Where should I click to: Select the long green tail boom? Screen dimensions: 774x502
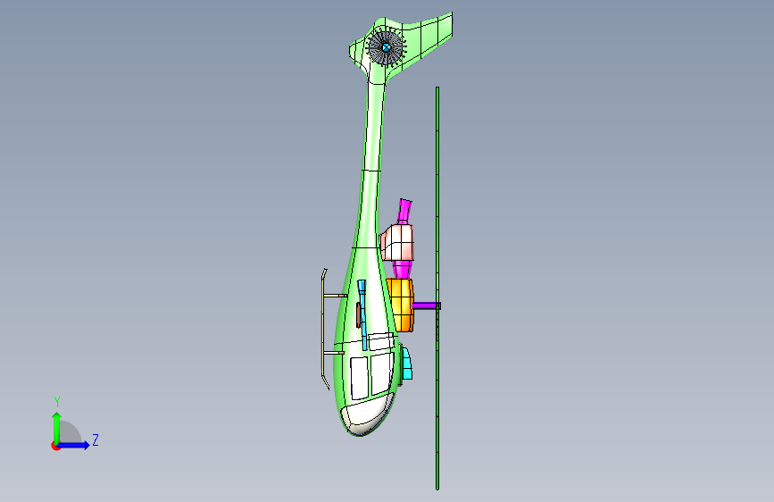pos(371,163)
